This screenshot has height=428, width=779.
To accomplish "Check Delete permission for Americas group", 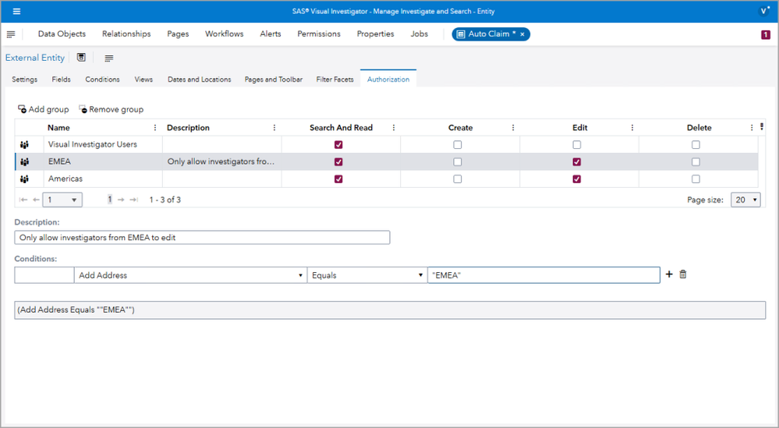I will [696, 179].
